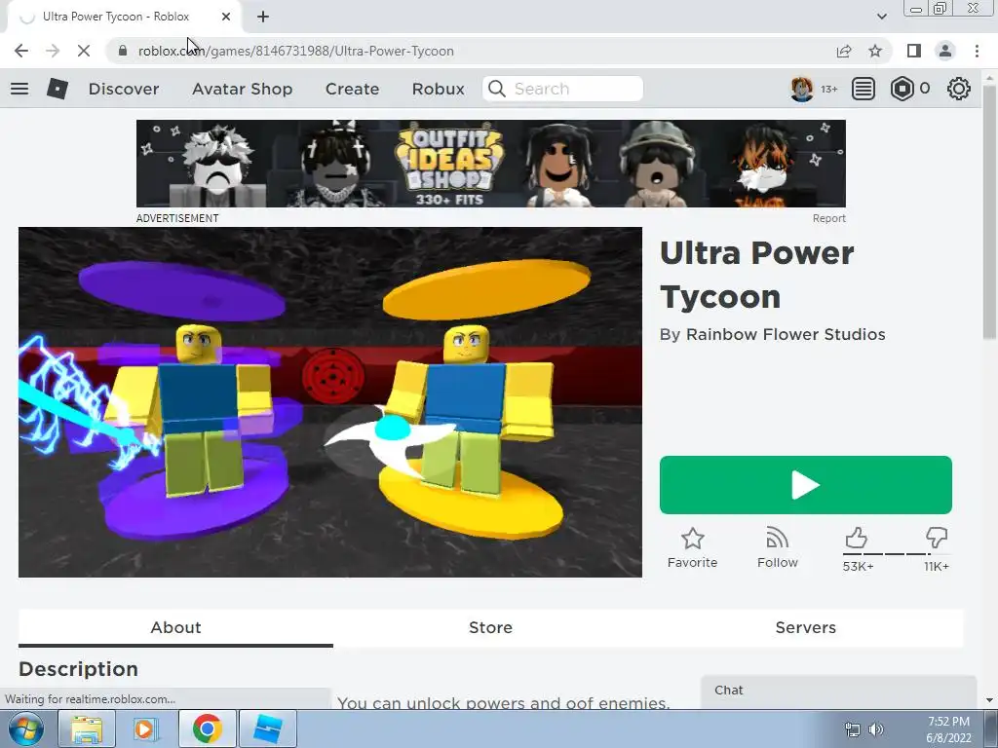This screenshot has height=748, width=998.
Task: Click the browser forward arrow
Action: 53,51
